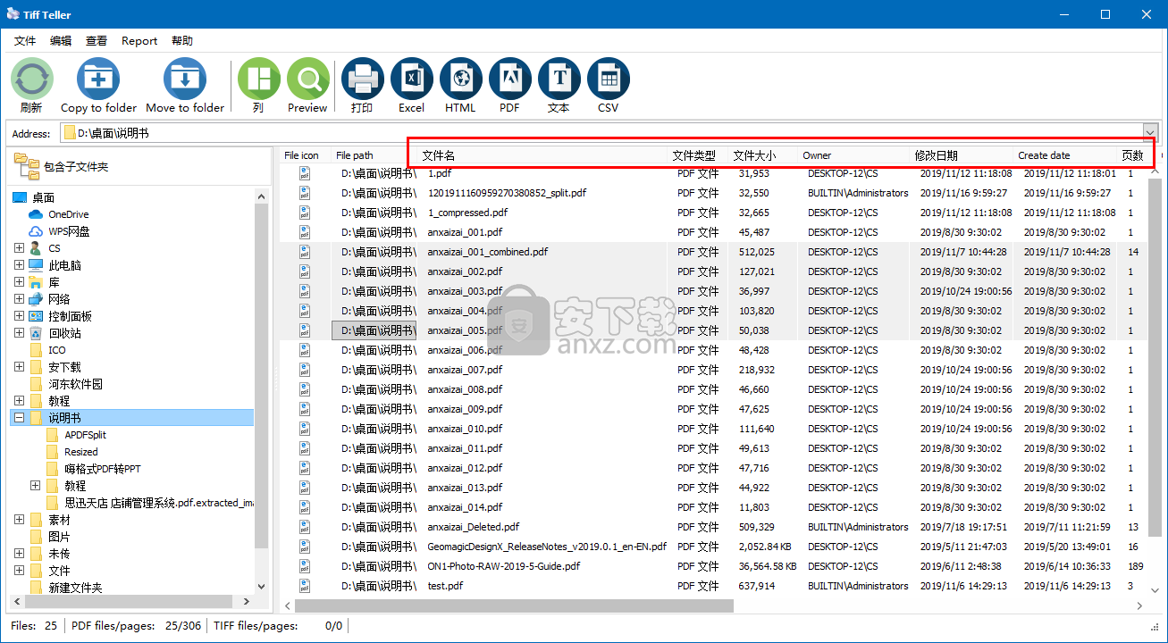Viewport: 1168px width, 643px height.
Task: Expand the 网络 tree node
Action: click(x=19, y=299)
